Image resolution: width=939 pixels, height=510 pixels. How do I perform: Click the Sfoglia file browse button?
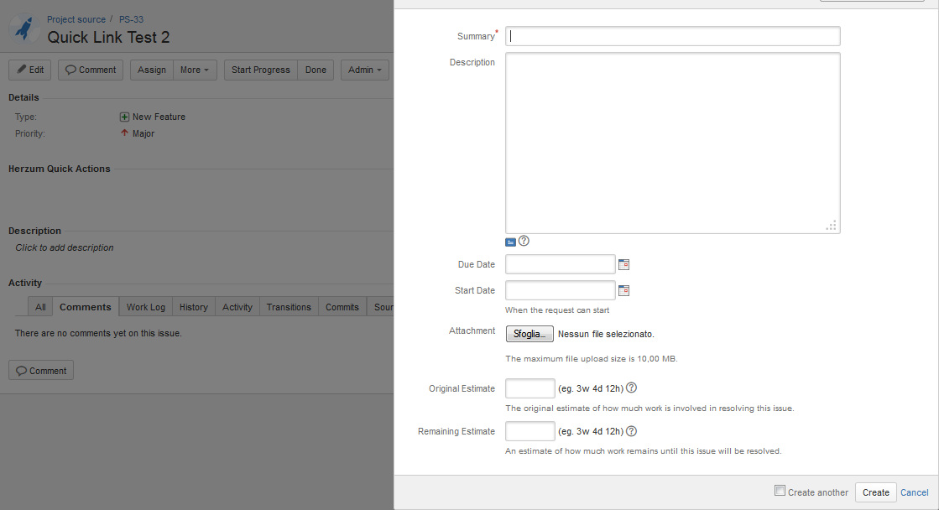(x=529, y=334)
